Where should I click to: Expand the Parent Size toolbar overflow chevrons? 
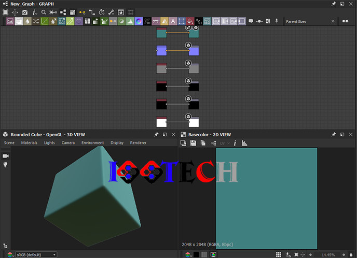pos(333,21)
